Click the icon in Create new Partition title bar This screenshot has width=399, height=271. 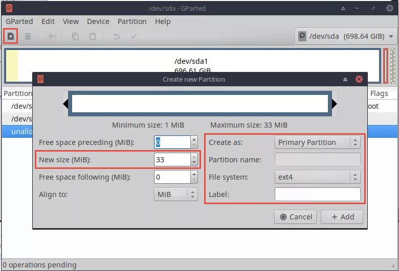pyautogui.click(x=40, y=79)
